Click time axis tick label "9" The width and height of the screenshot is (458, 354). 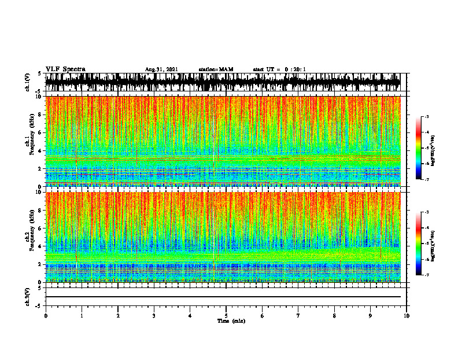pyautogui.click(x=370, y=316)
